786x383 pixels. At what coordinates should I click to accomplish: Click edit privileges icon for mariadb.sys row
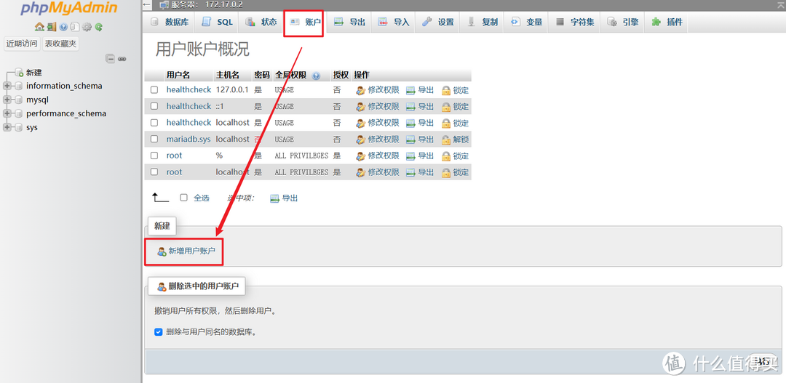[360, 140]
